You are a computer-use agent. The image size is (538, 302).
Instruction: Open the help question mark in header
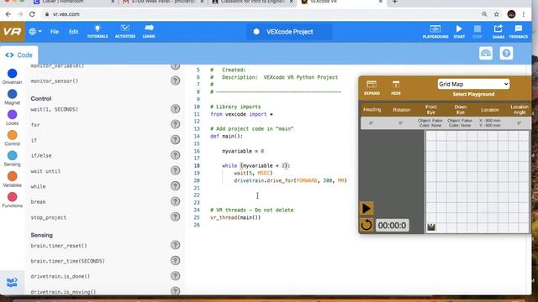(x=506, y=53)
